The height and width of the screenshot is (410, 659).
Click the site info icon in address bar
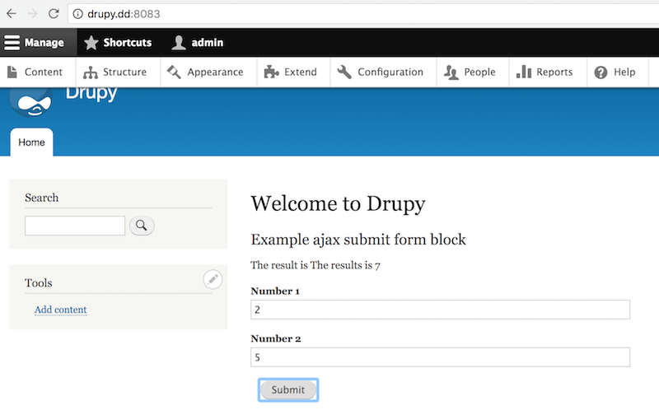point(77,14)
